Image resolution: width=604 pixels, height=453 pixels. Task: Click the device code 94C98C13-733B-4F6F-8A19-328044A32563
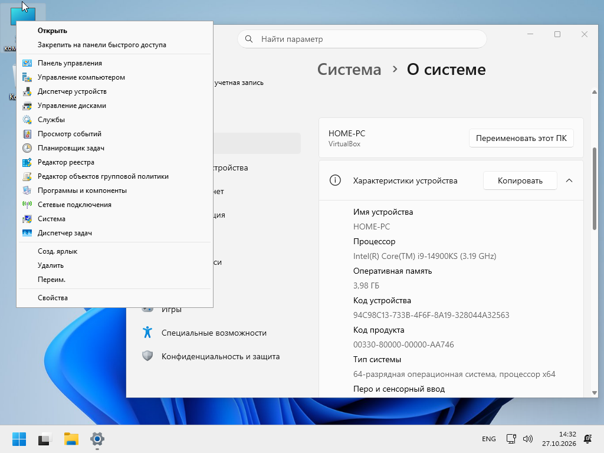[431, 315]
